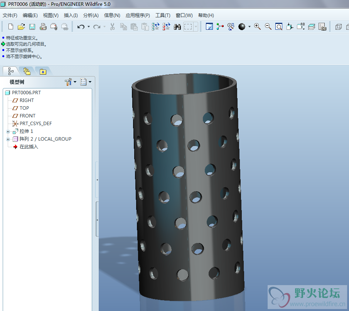The image size is (349, 311).
Task: Open the 应用程序(P) menu
Action: click(x=138, y=15)
